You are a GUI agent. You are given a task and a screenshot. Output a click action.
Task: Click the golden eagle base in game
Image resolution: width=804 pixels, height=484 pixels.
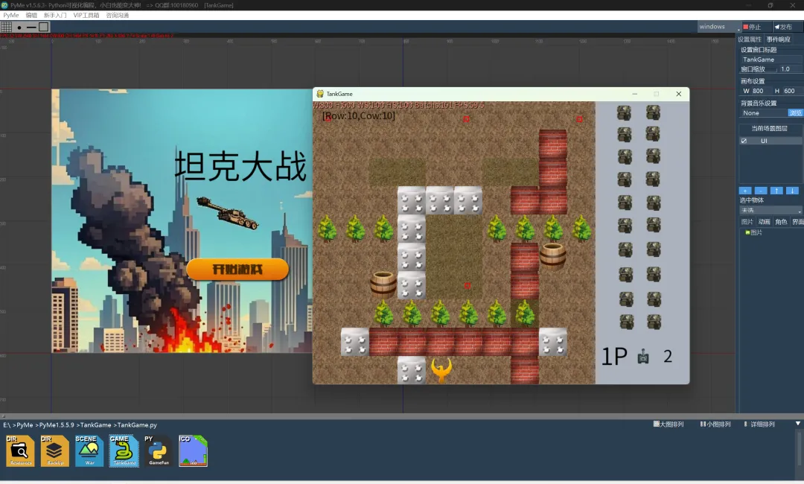point(441,370)
